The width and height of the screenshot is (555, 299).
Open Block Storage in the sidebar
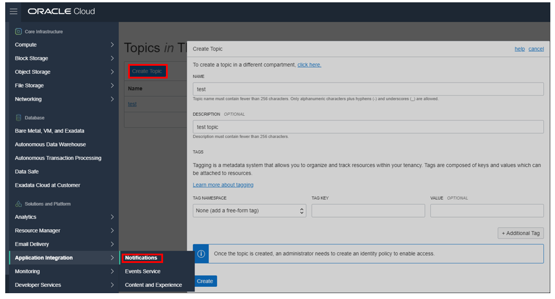(31, 58)
